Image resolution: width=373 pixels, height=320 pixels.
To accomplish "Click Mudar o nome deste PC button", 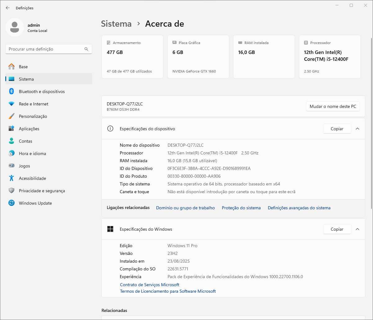I will pyautogui.click(x=333, y=106).
